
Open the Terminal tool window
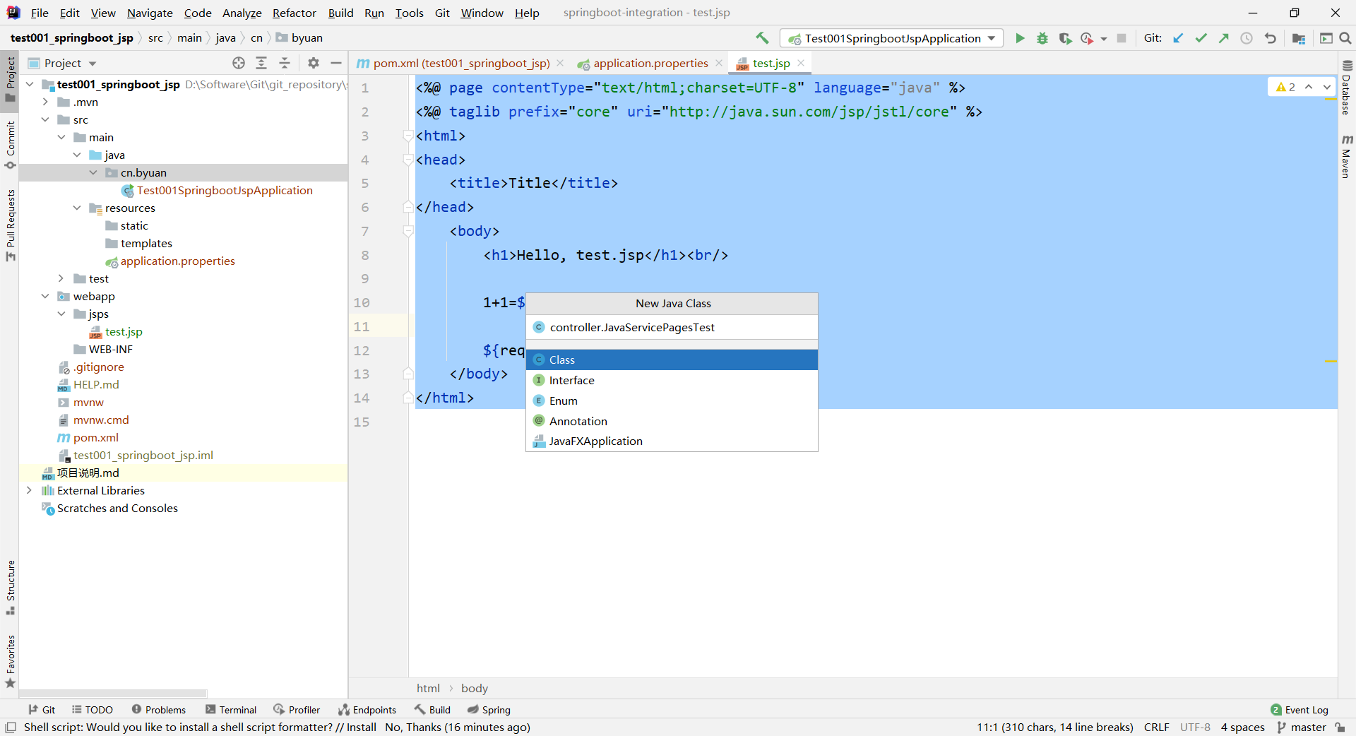(x=231, y=710)
